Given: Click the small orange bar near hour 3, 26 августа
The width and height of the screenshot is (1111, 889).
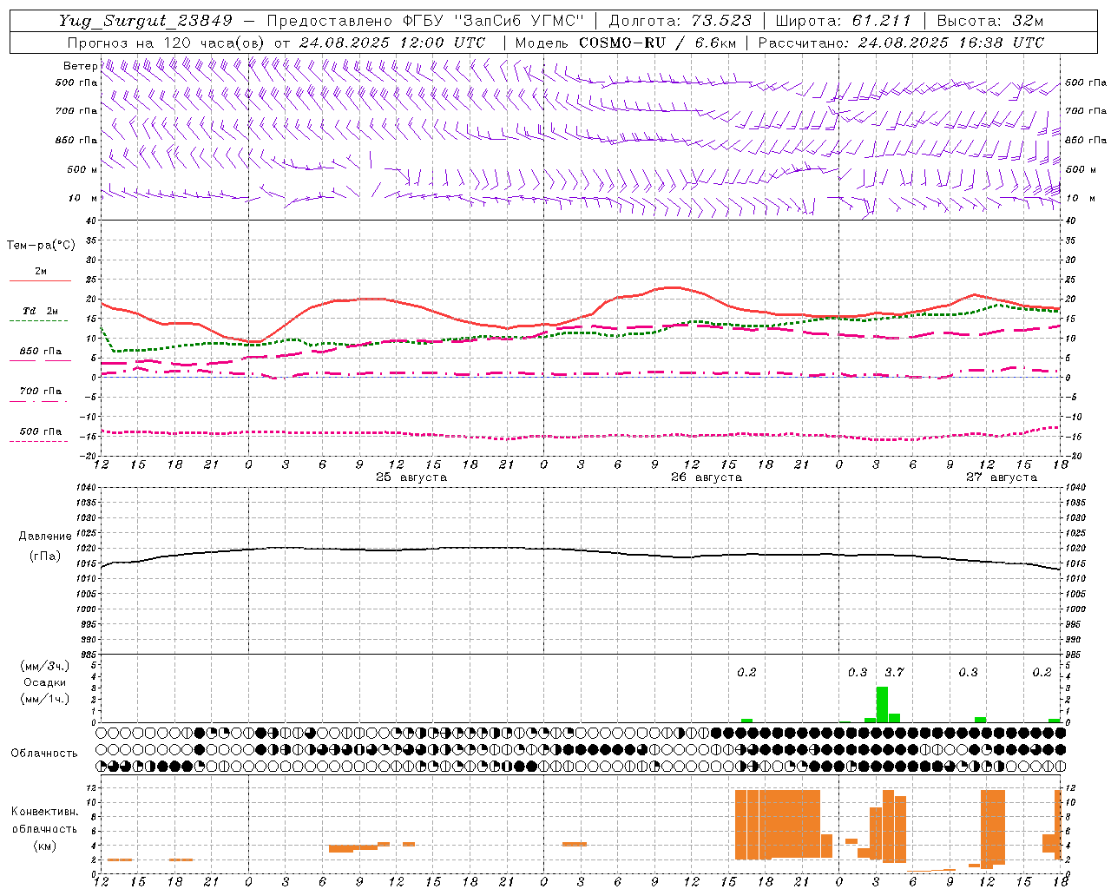Looking at the screenshot, I should click(x=575, y=844).
